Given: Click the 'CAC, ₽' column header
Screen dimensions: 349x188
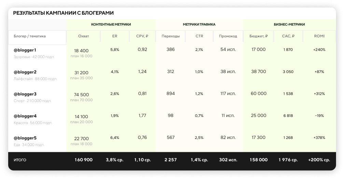Looking at the screenshot, I should tap(288, 36).
